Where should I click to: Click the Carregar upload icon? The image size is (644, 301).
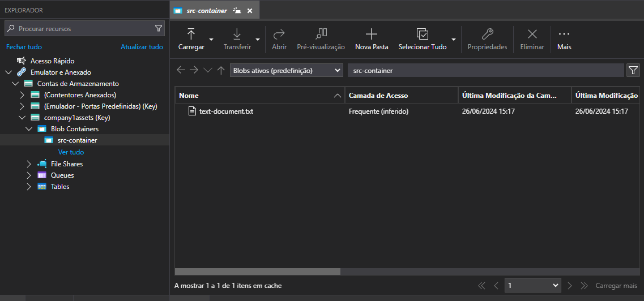pos(191,33)
